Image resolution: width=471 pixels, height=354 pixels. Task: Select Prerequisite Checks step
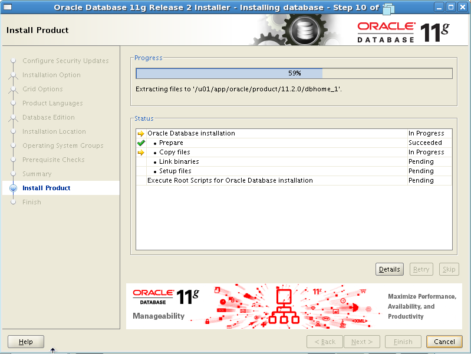(54, 160)
